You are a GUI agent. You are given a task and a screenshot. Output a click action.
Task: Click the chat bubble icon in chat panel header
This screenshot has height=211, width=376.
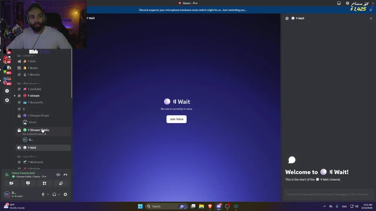coord(287,18)
